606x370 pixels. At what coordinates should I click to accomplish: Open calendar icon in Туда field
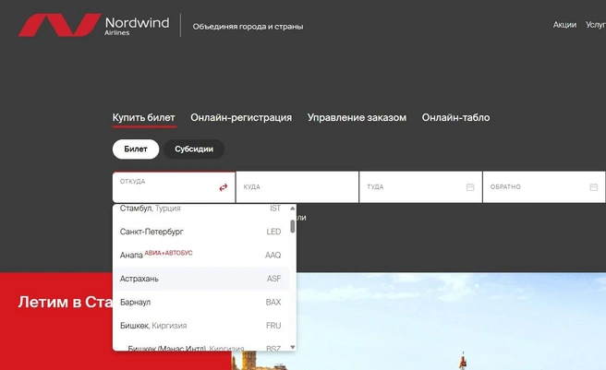click(470, 187)
